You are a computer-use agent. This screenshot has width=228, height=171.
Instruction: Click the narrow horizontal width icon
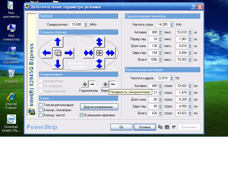coord(88,53)
